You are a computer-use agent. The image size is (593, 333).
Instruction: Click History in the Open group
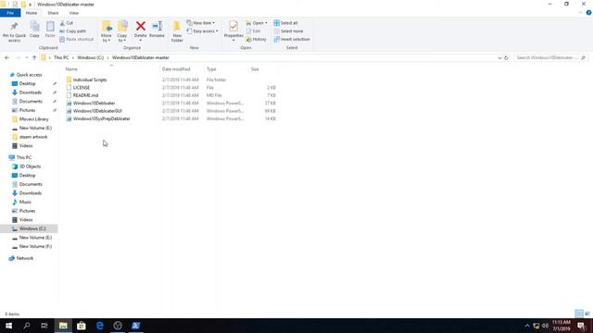tap(256, 39)
